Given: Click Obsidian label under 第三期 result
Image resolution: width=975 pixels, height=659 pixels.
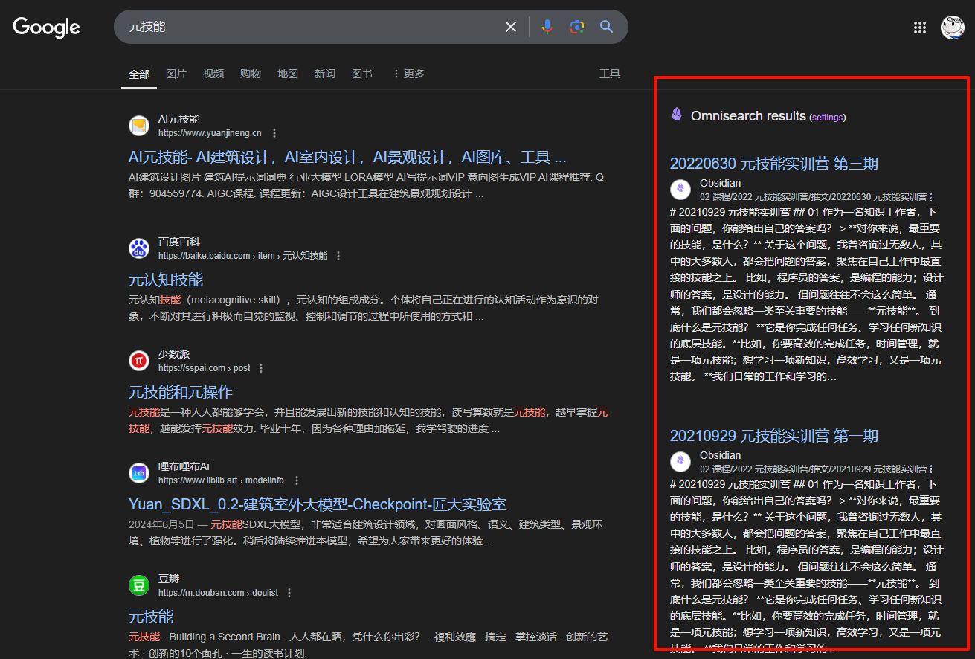Looking at the screenshot, I should (x=720, y=183).
